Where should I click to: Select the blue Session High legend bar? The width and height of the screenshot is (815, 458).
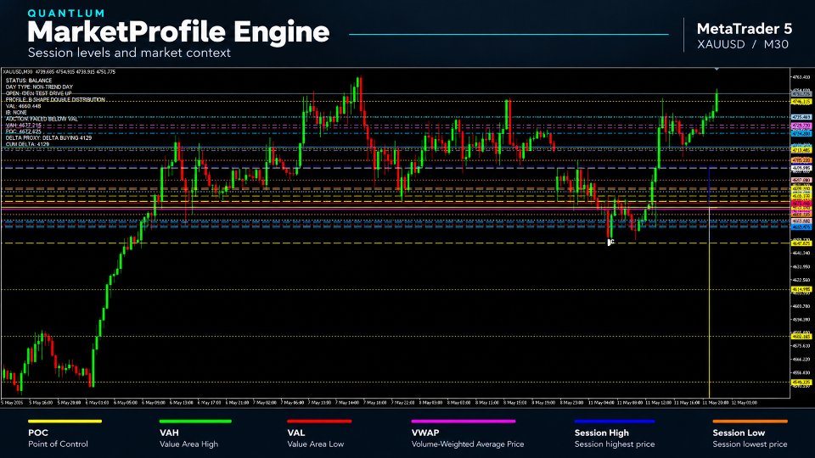615,422
